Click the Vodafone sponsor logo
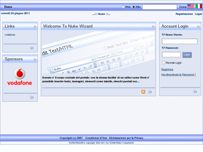This screenshot has width=203, height=152. coord(20,77)
